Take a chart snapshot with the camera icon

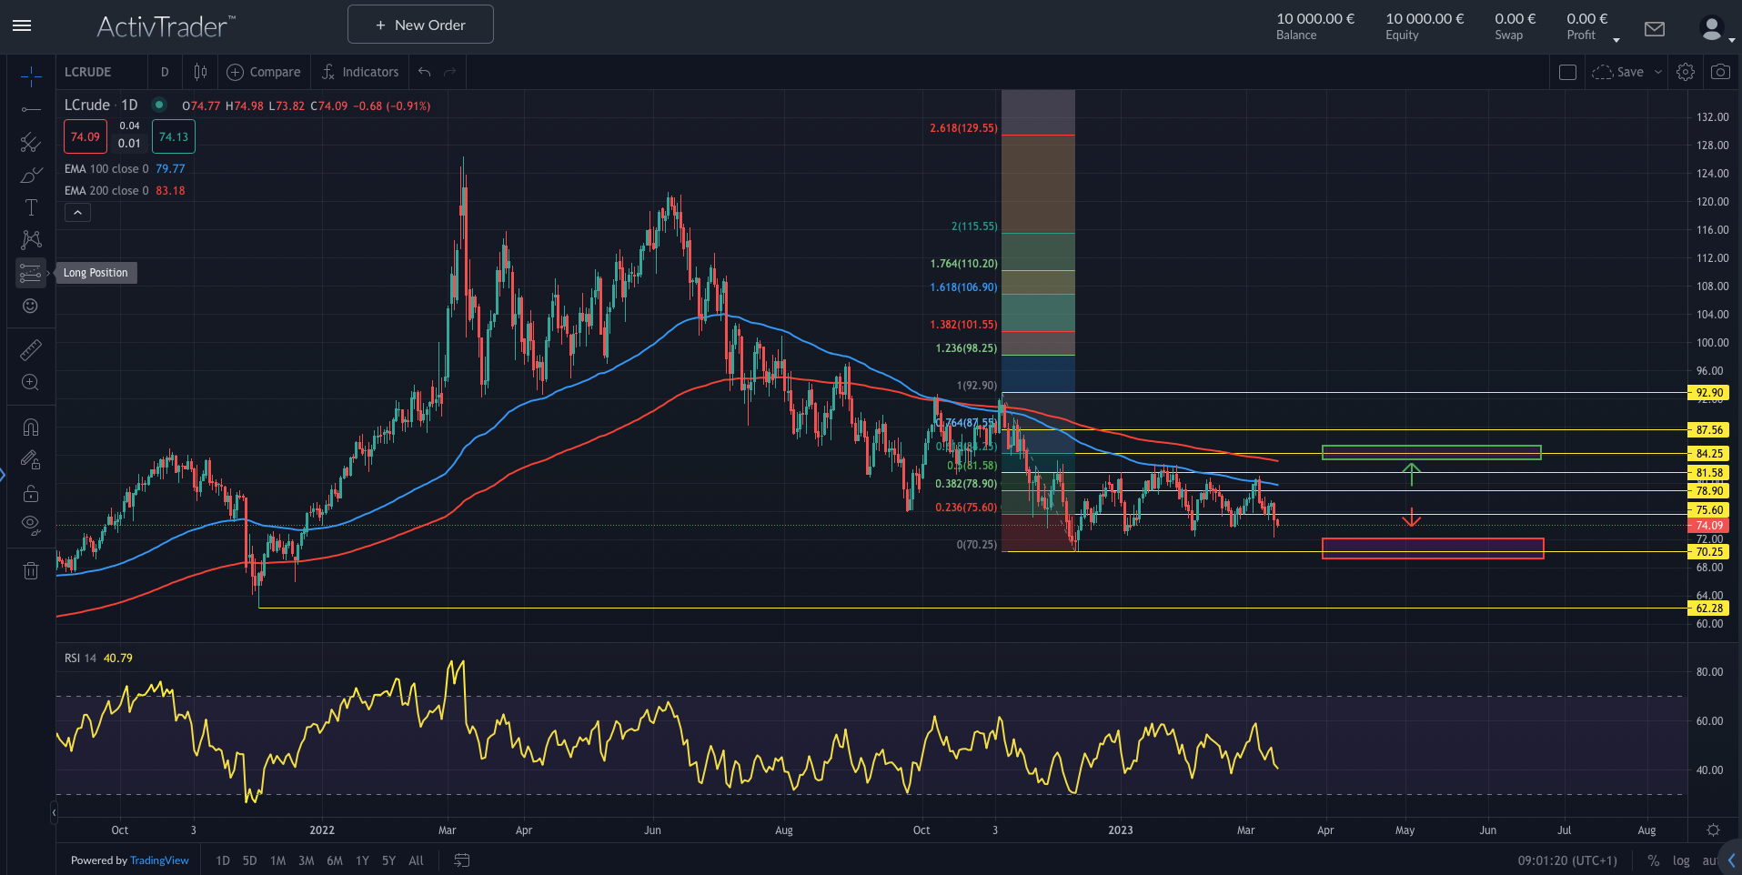click(1719, 71)
